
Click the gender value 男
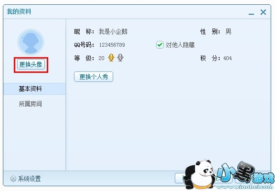point(228,31)
